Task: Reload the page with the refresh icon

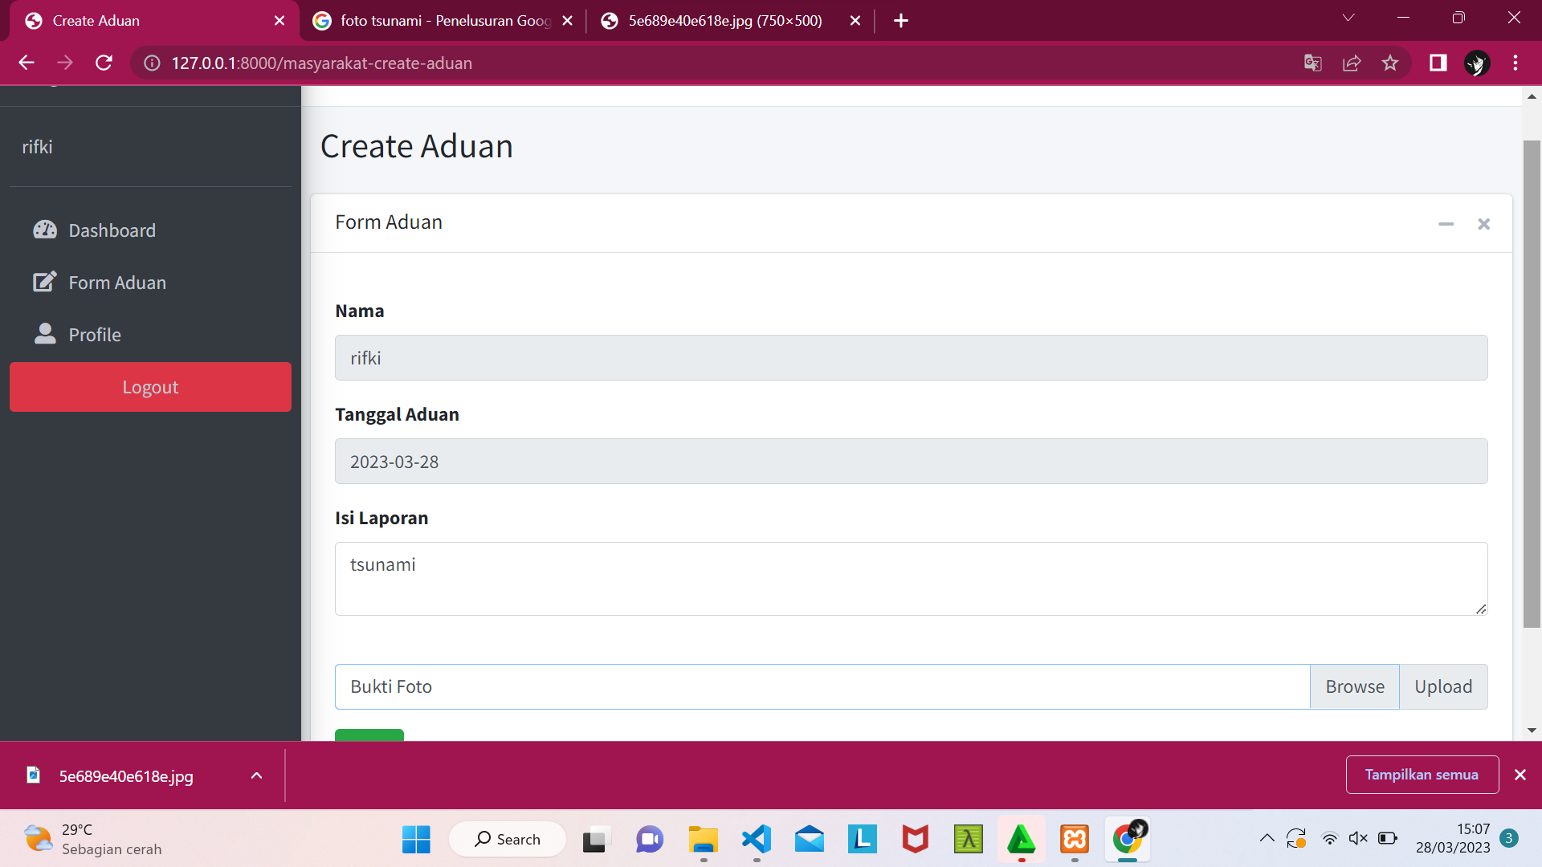Action: 104,63
